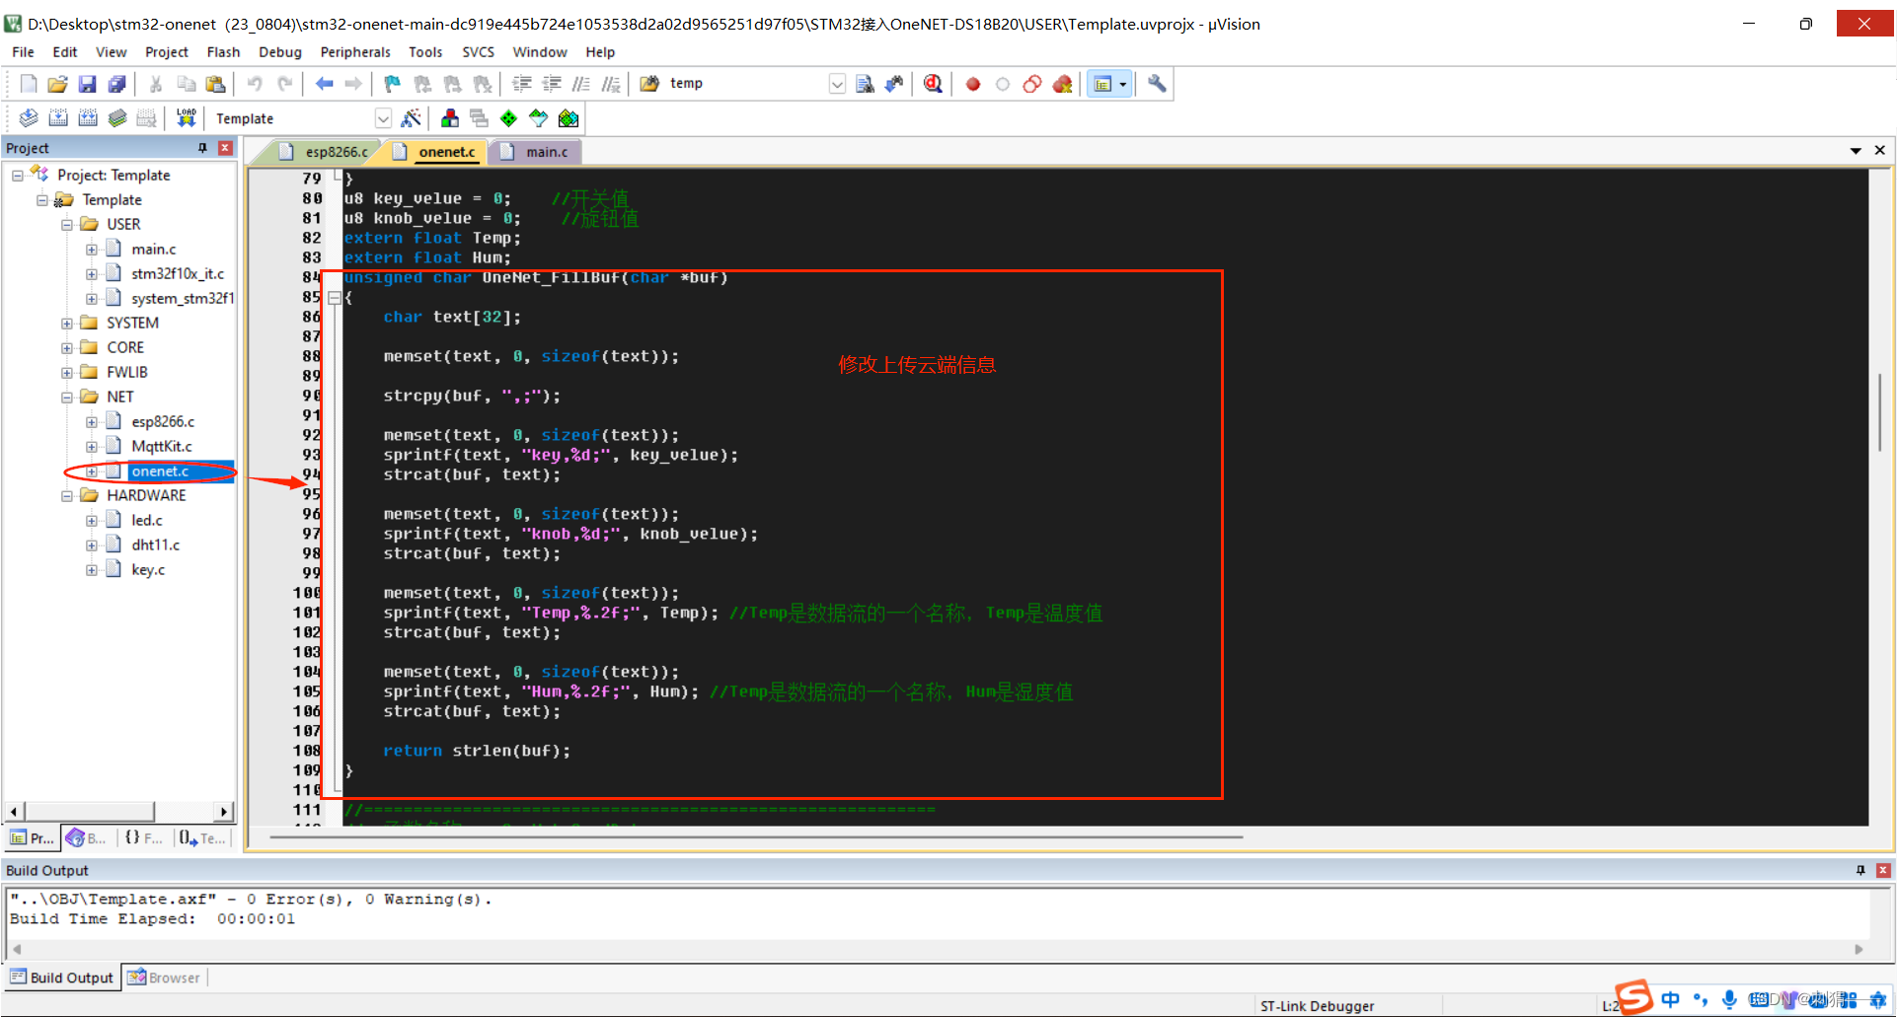Screen dimensions: 1897x1017
Task: Switch to Books tab in project panel
Action: 87,838
